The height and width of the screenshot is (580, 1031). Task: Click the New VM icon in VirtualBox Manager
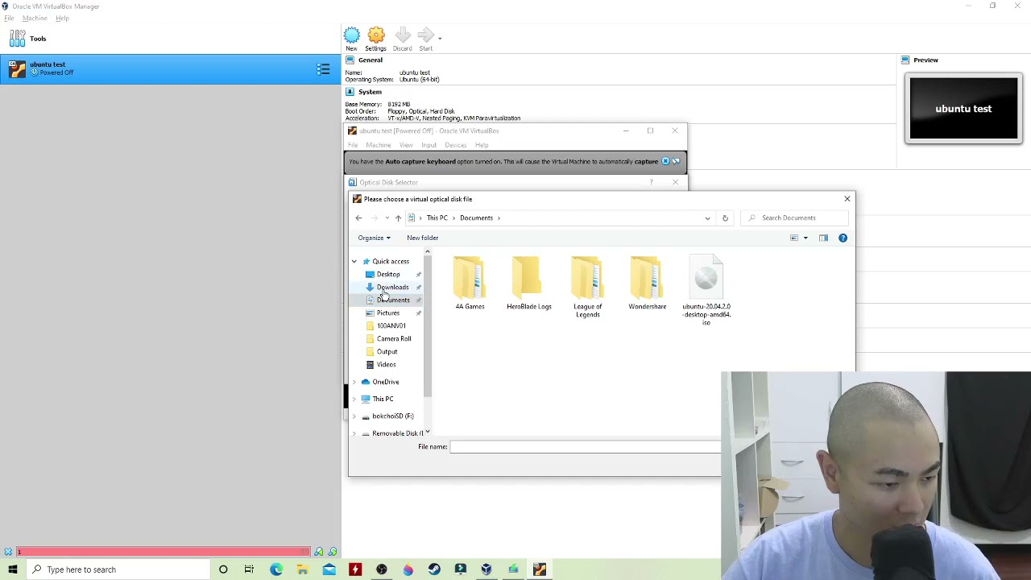[352, 35]
